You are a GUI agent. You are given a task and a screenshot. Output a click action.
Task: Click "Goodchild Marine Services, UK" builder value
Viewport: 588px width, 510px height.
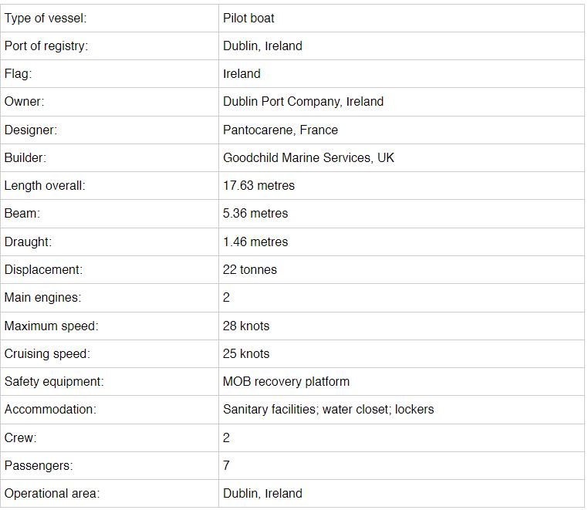click(308, 157)
